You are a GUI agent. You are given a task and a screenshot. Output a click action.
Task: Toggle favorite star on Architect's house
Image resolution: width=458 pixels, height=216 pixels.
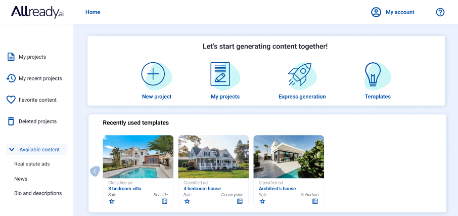click(262, 201)
